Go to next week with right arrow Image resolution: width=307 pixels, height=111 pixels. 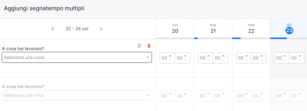click(x=101, y=29)
